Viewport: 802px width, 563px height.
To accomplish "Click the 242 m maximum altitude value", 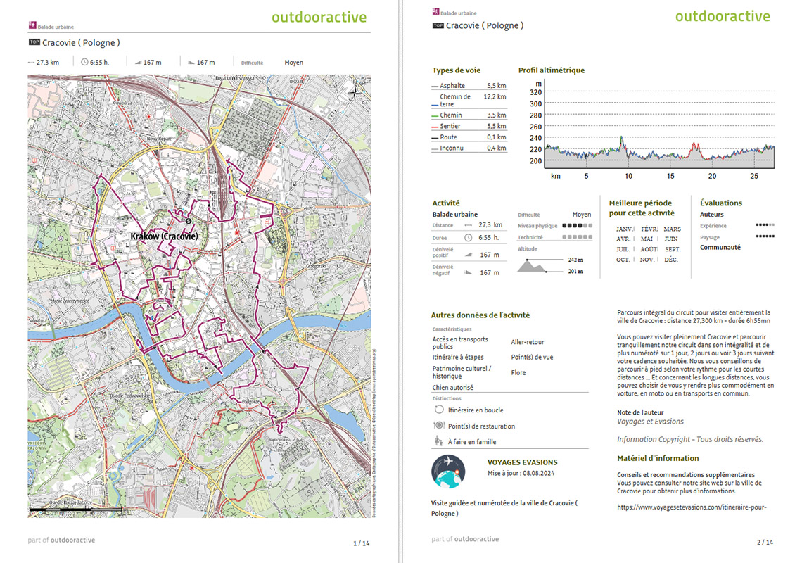I will coord(575,260).
